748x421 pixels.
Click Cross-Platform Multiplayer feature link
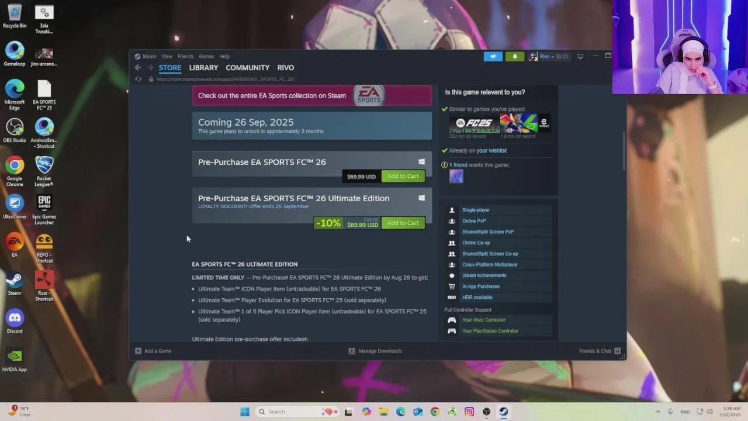(490, 264)
